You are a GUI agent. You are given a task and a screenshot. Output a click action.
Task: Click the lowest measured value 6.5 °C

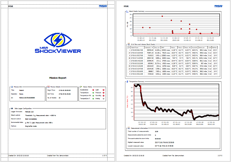[164, 146]
